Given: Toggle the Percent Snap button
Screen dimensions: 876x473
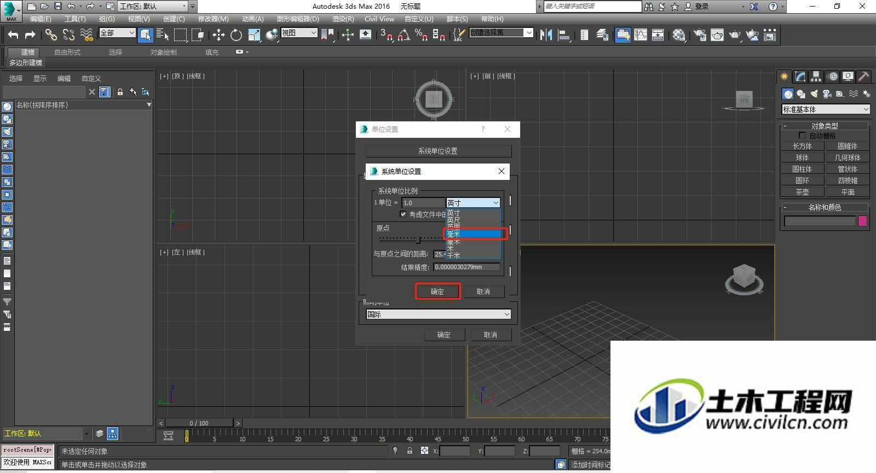Looking at the screenshot, I should (421, 35).
